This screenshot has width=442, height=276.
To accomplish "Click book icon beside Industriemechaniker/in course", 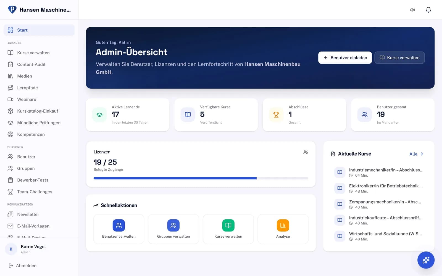I will click(x=340, y=172).
